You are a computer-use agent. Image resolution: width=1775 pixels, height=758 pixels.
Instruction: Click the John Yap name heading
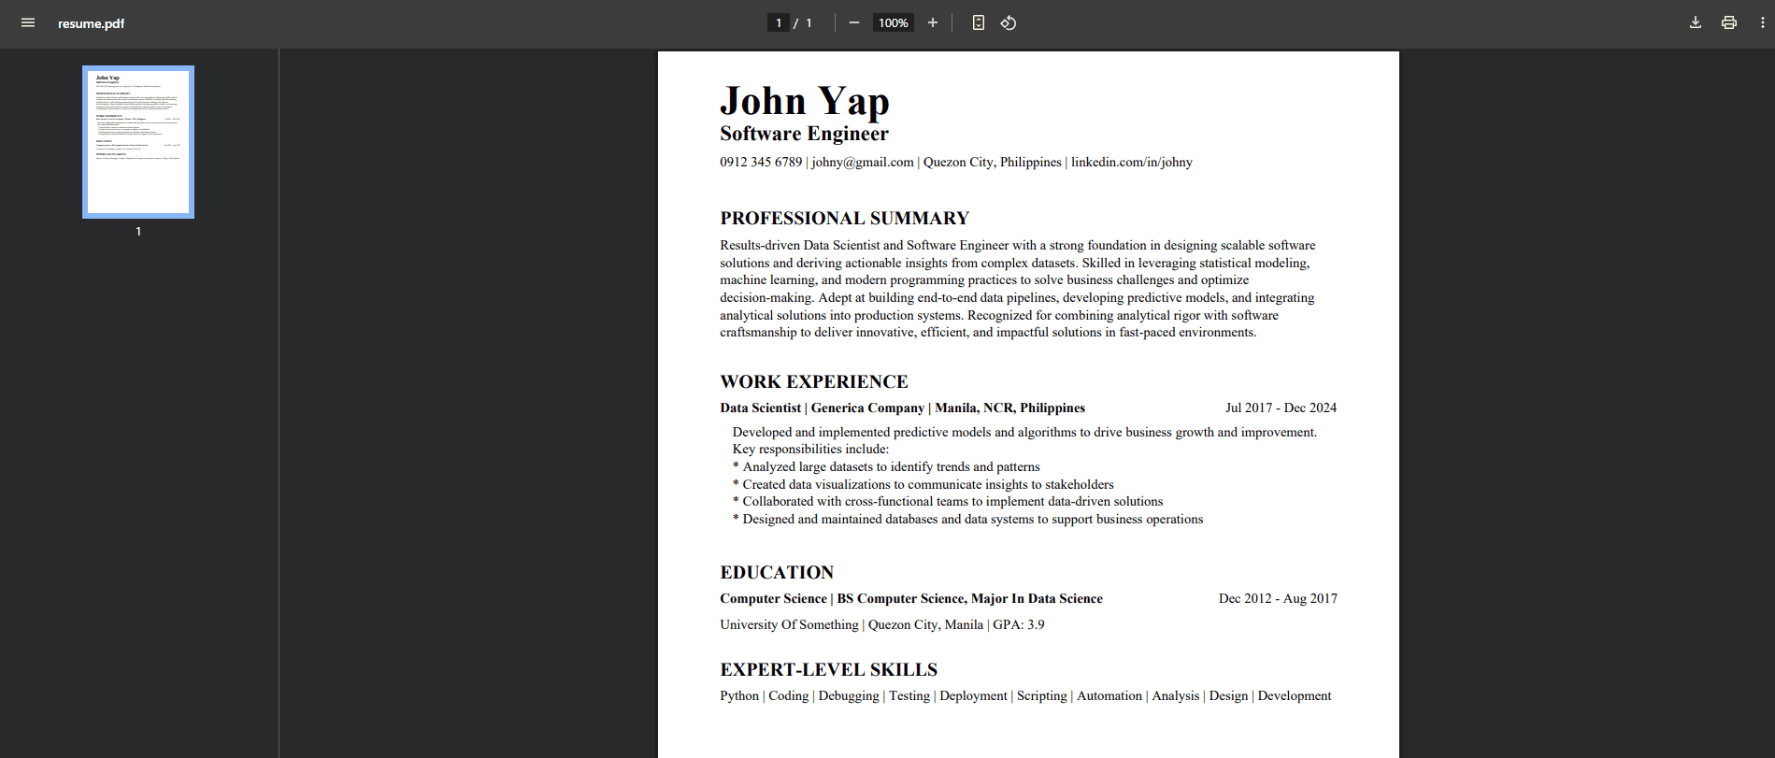[x=804, y=101]
